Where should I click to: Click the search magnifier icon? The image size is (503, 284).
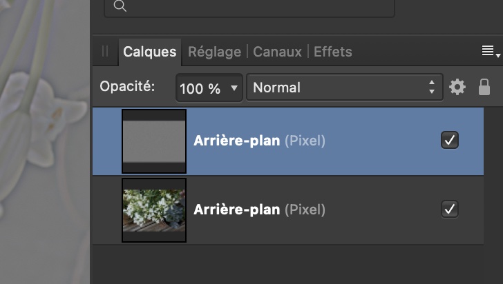pyautogui.click(x=120, y=6)
